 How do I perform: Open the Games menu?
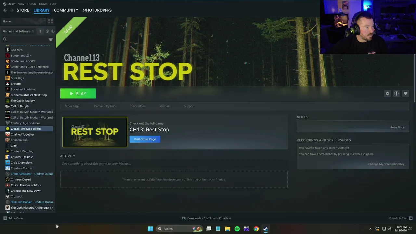click(x=43, y=4)
